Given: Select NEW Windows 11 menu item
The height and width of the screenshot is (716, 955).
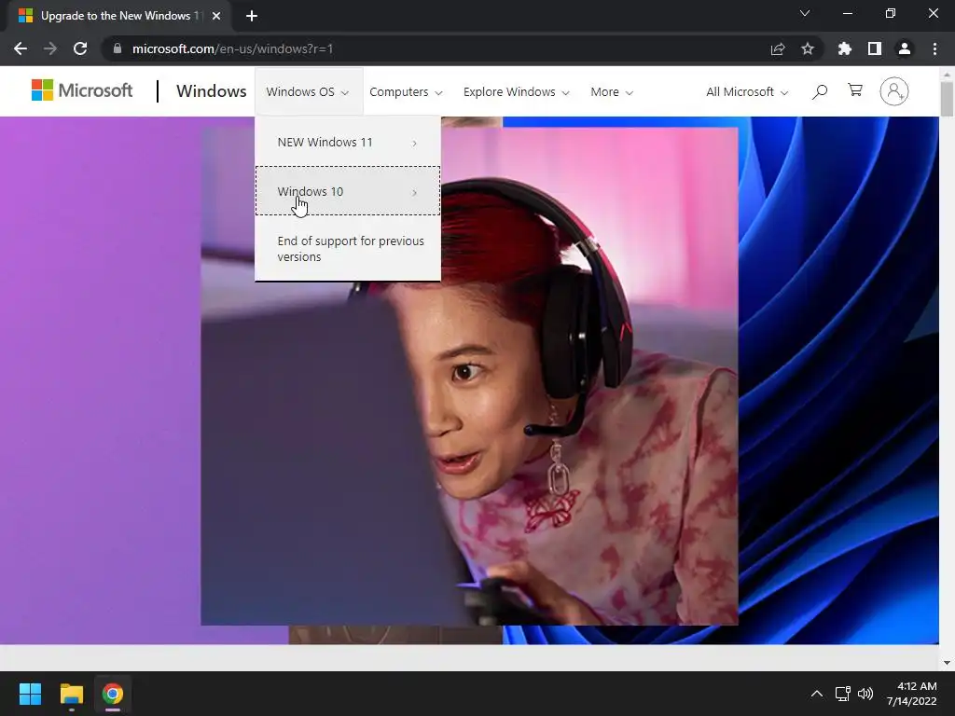Looking at the screenshot, I should point(348,143).
